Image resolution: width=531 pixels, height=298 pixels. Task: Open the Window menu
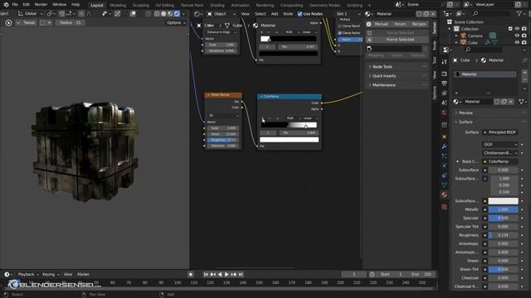coord(59,5)
